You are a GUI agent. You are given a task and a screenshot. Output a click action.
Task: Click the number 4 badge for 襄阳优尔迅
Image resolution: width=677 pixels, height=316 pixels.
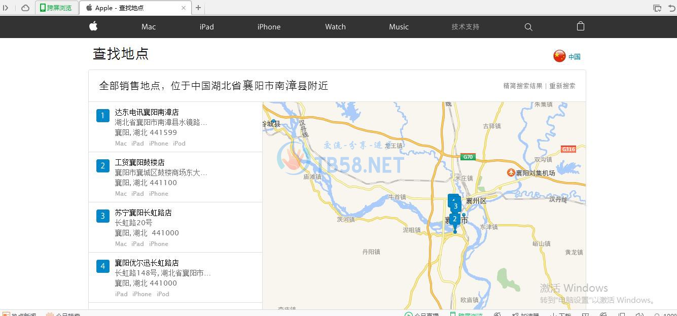click(x=102, y=266)
